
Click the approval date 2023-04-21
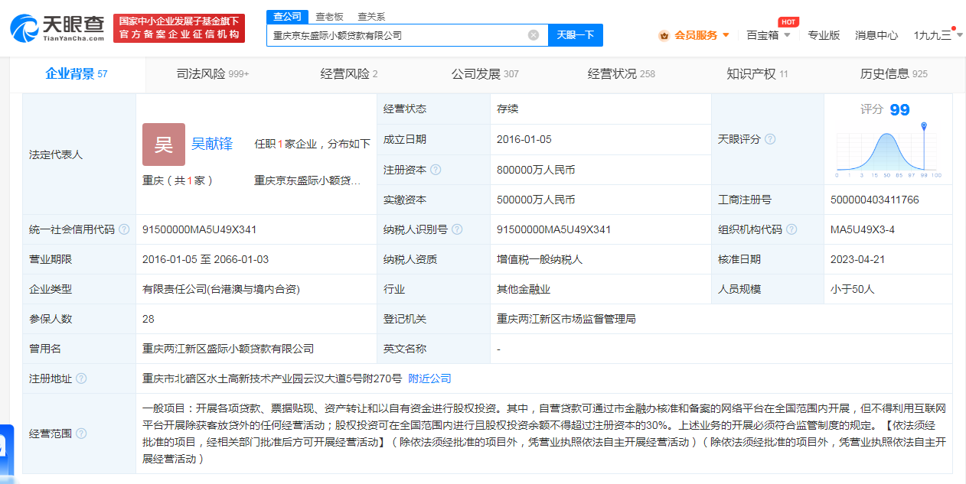tap(857, 259)
